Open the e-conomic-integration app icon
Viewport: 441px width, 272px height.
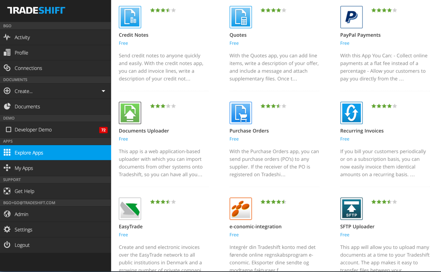tap(241, 209)
